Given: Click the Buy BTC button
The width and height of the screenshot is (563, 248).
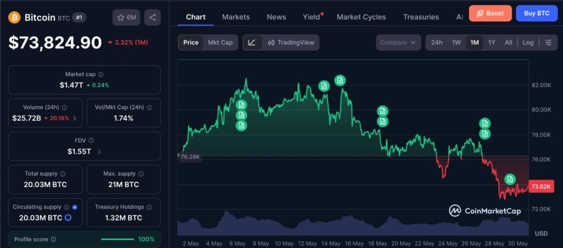Looking at the screenshot, I should tap(537, 14).
